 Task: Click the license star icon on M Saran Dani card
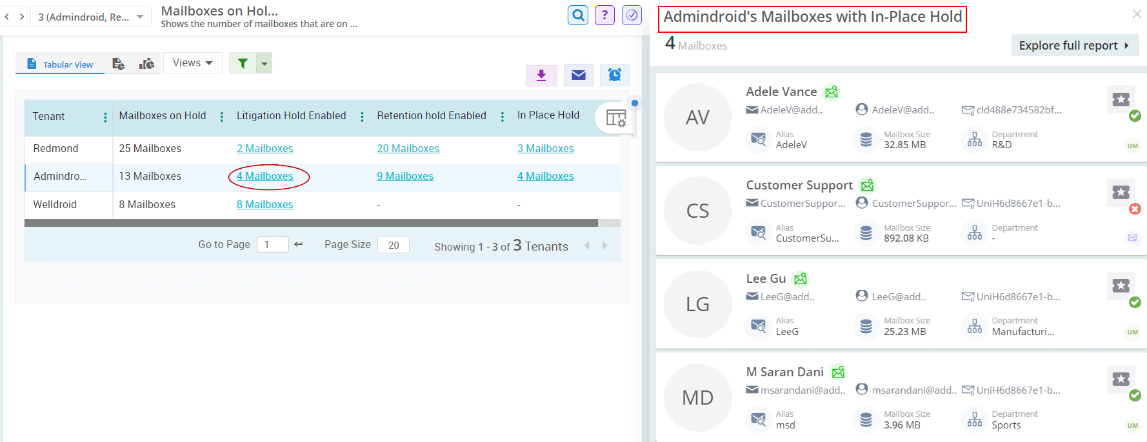(x=1121, y=379)
